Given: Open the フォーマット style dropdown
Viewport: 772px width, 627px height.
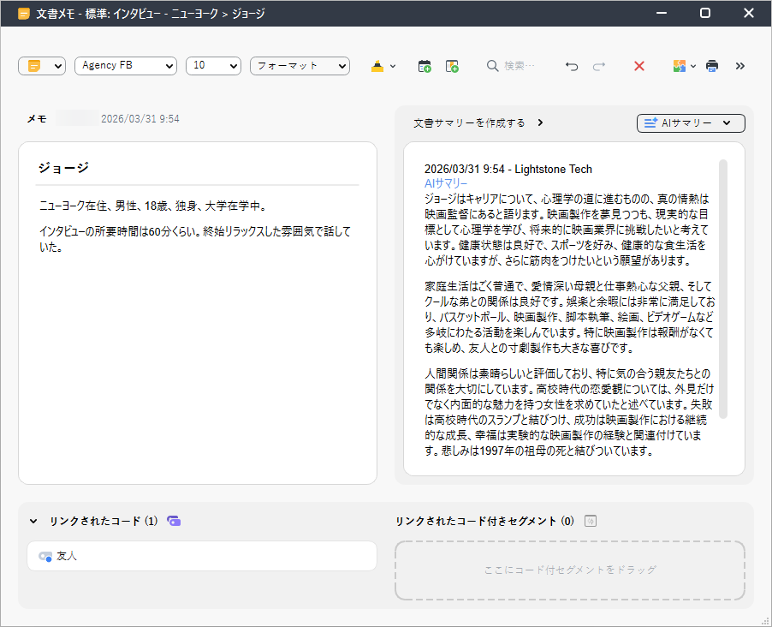Looking at the screenshot, I should coord(300,66).
